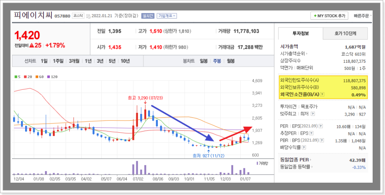Select the 3개월 line chart period
This screenshot has height=195, width=385.
[74, 61]
